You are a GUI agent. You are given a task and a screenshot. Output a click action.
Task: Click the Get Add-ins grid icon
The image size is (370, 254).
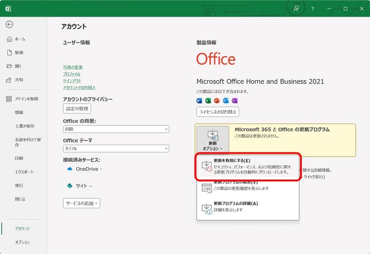(9, 99)
